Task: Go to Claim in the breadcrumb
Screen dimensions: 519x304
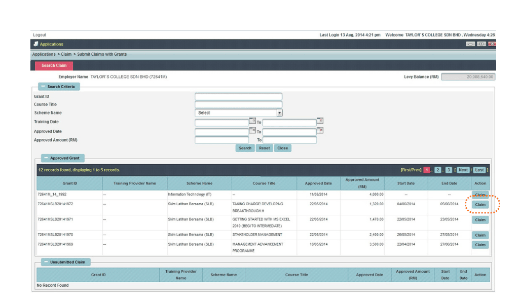Action: click(66, 54)
